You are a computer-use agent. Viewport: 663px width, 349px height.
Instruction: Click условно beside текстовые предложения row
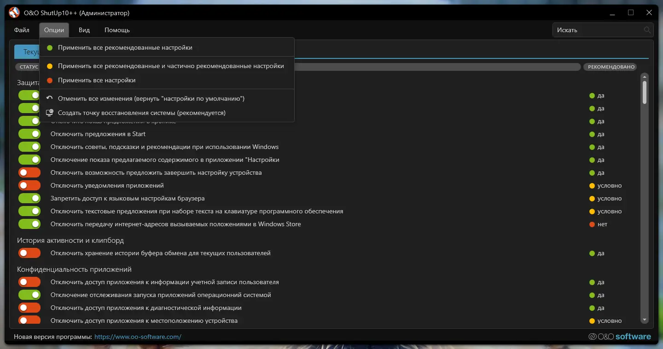click(605, 212)
